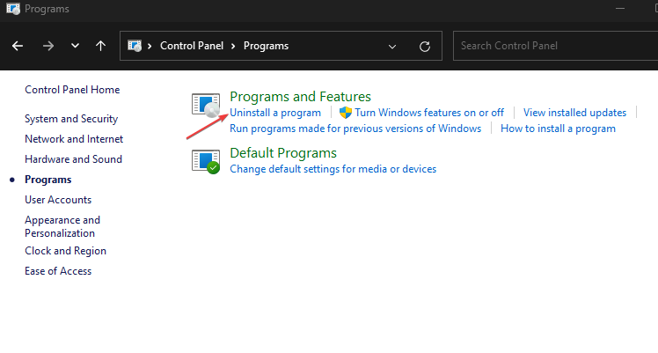Click first breadcrumb chevron after icon
Image resolution: width=658 pixels, height=353 pixels.
click(150, 46)
